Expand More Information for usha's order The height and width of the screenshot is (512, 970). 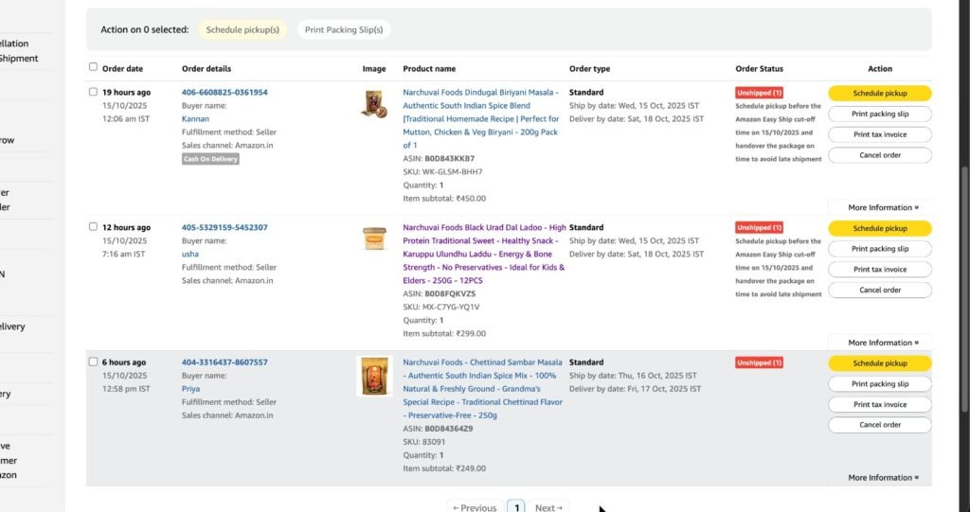pyautogui.click(x=883, y=343)
